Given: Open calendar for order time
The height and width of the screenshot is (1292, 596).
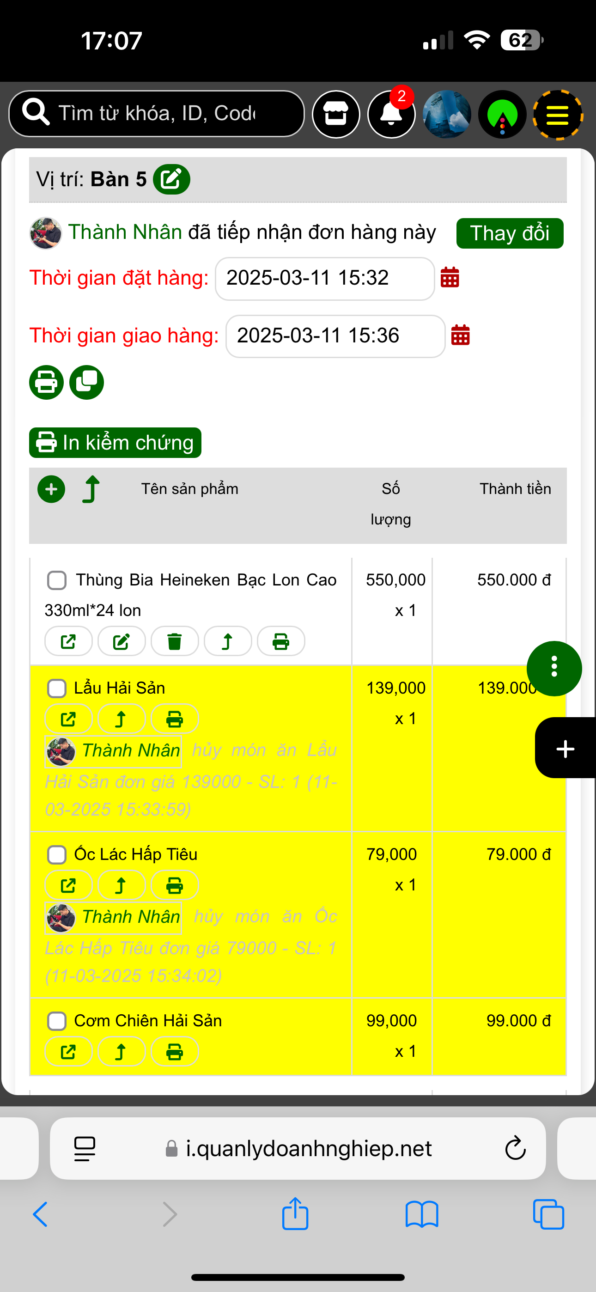Looking at the screenshot, I should point(450,277).
